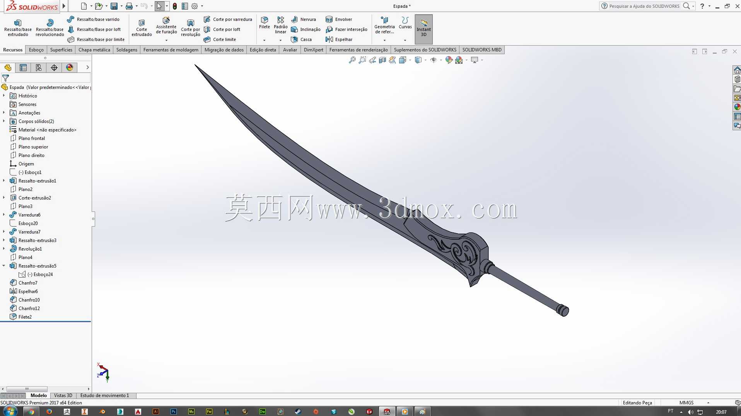741x416 pixels.
Task: Switch to Vistas 3D tab
Action: point(63,396)
